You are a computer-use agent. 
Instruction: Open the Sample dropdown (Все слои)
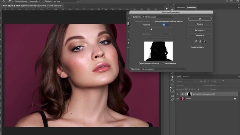66,1
